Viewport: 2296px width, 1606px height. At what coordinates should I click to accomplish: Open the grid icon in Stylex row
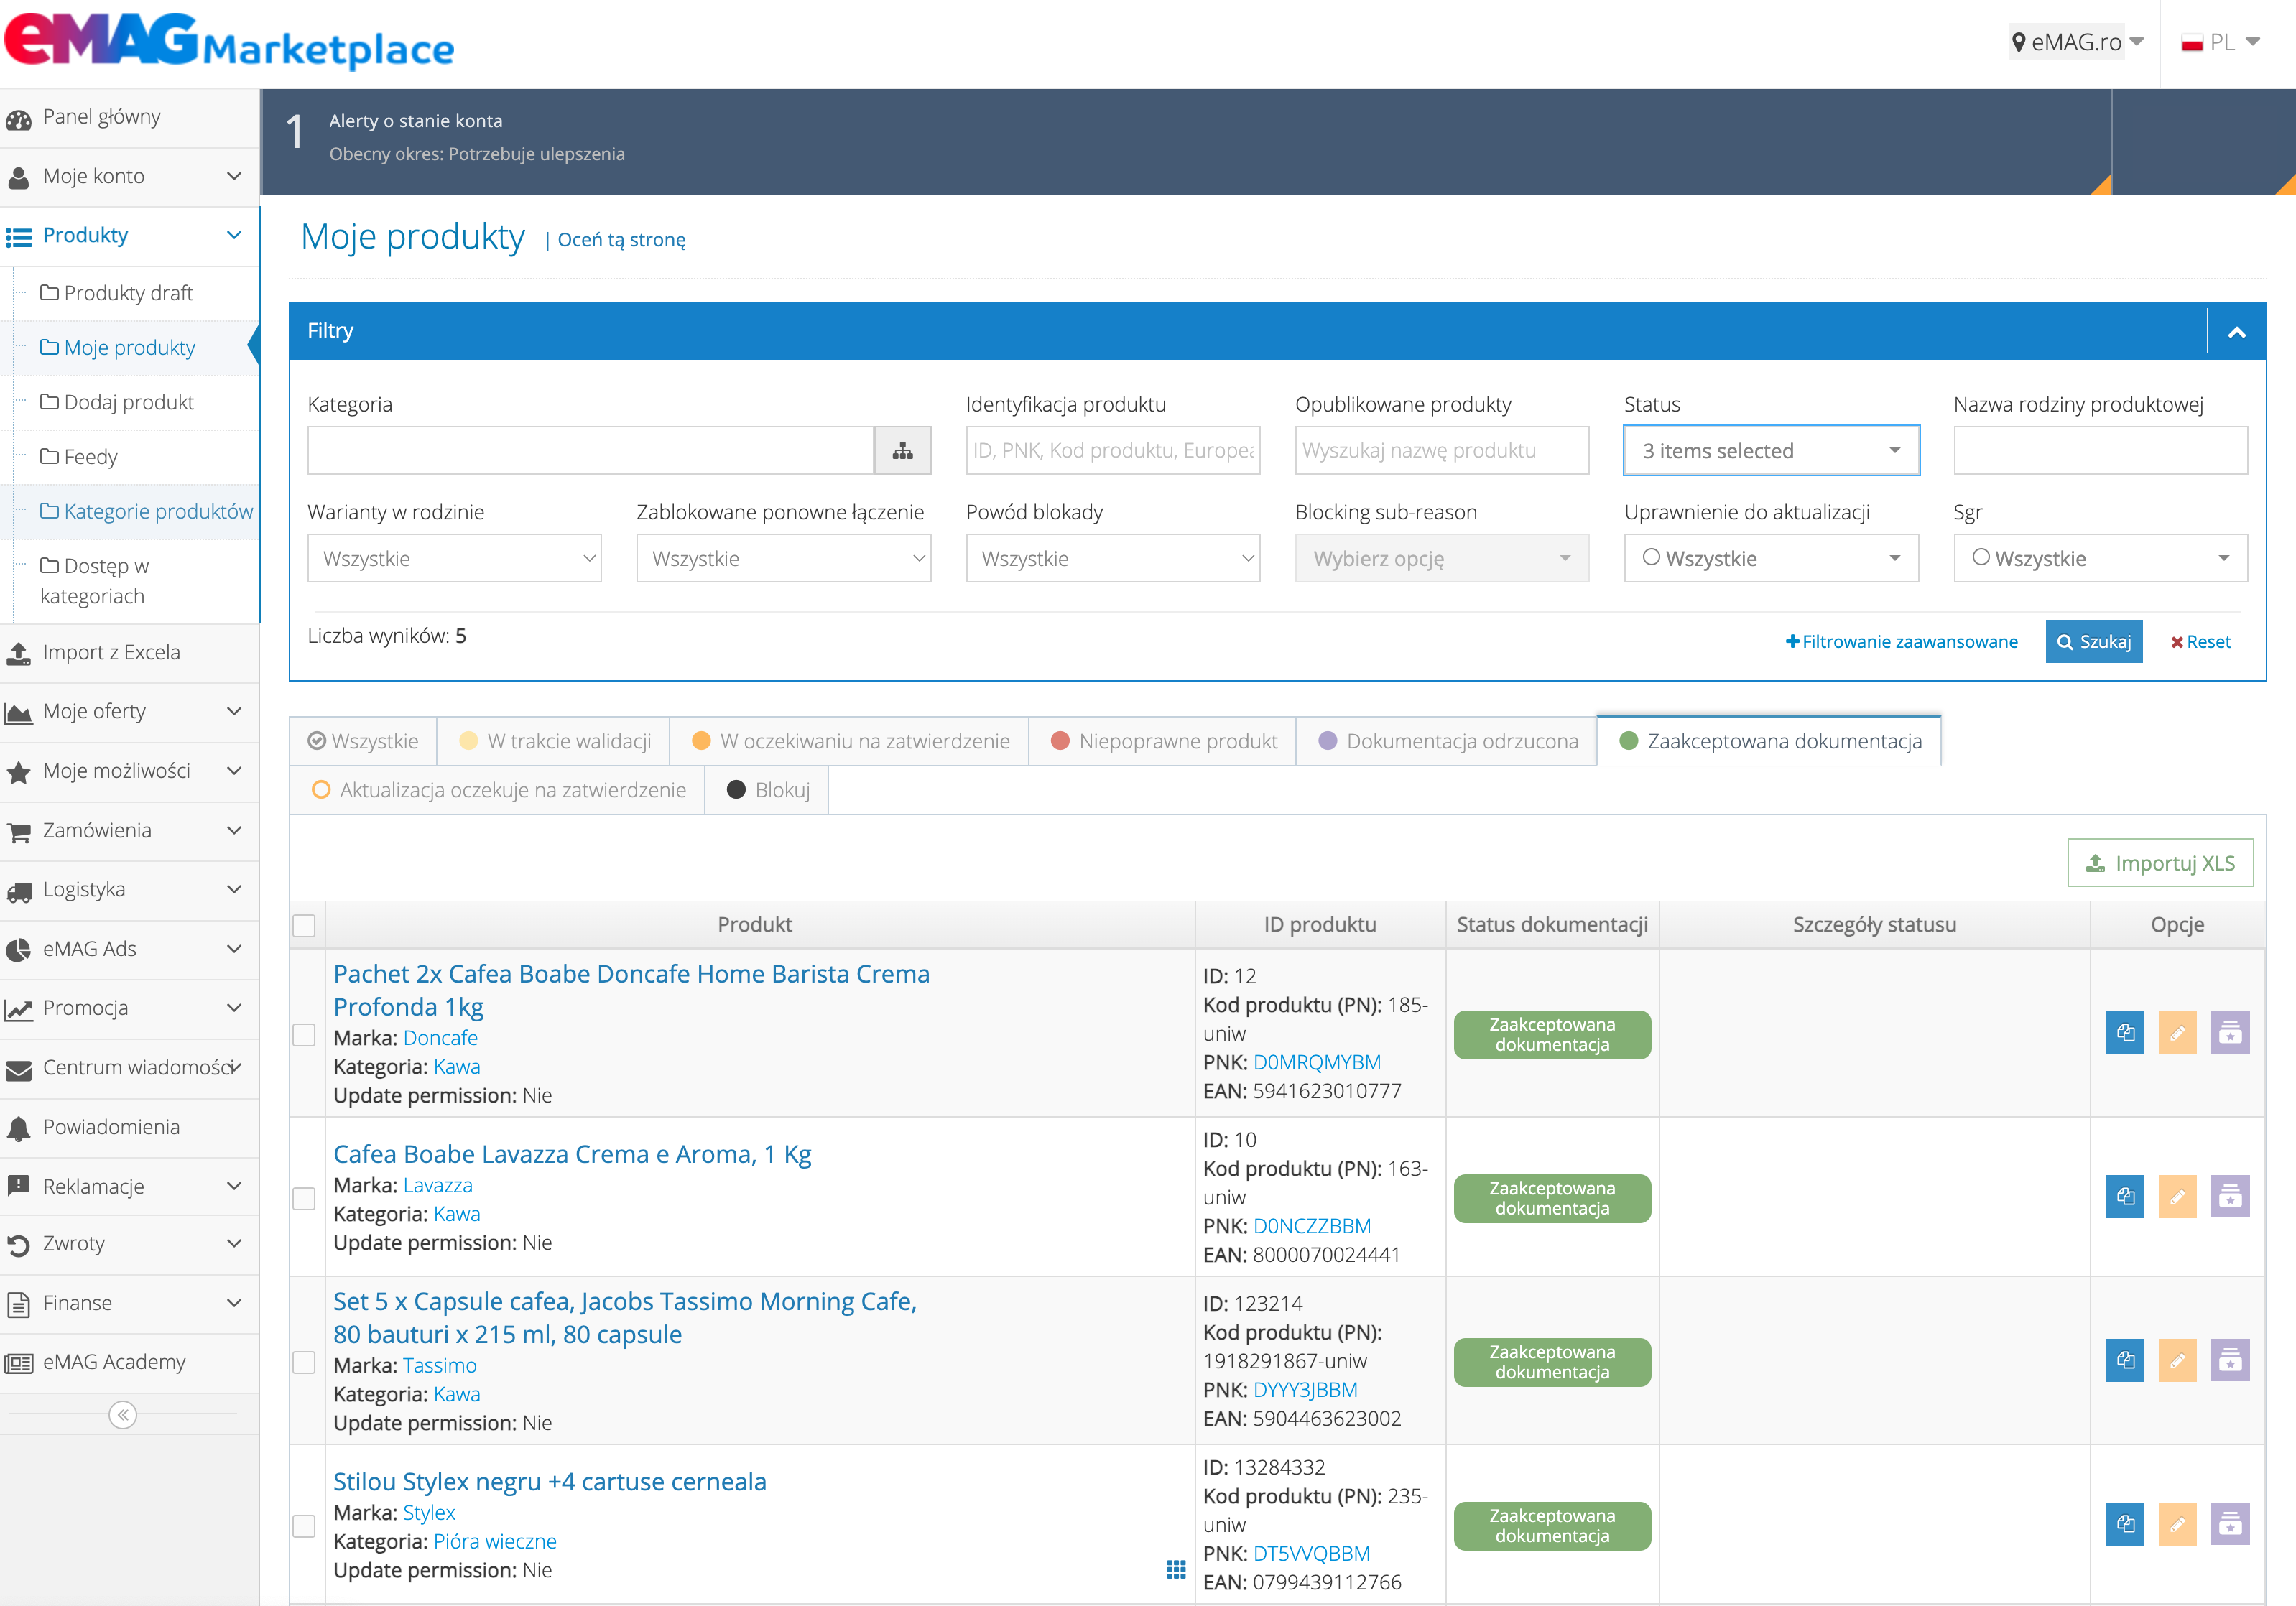(1176, 1569)
